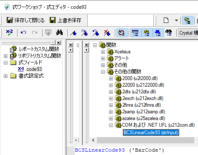Close the second collapsed tree pane
Screen dimensions: 198x155
pos(86,45)
